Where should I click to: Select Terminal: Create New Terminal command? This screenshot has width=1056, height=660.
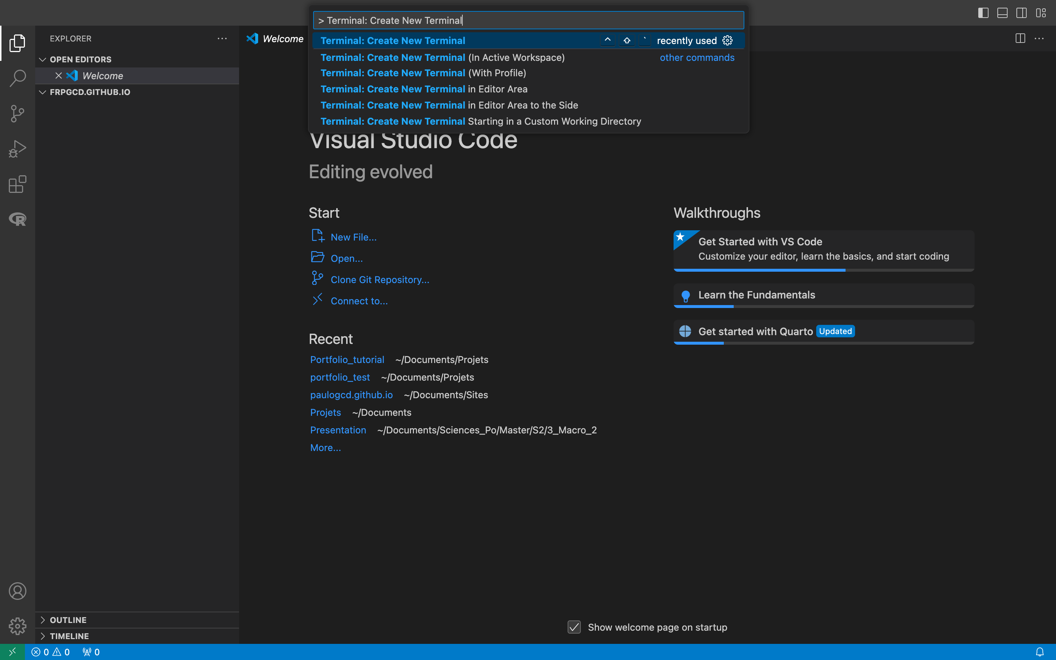pyautogui.click(x=528, y=41)
